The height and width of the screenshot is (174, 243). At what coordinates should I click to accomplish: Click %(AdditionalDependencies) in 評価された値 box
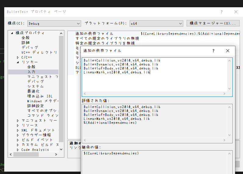tap(110, 123)
